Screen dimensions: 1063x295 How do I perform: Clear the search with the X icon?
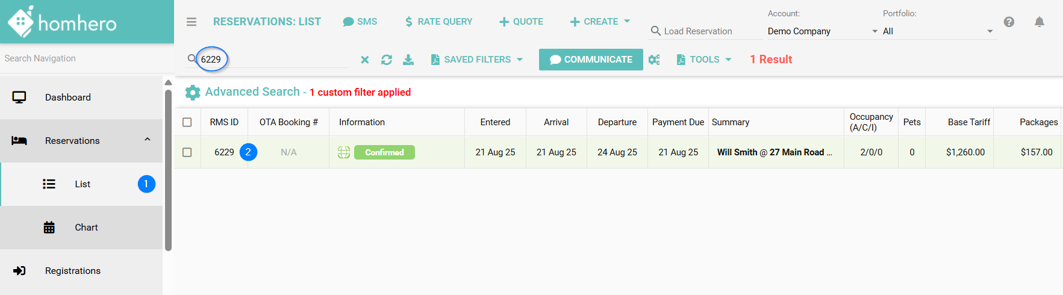tap(364, 60)
